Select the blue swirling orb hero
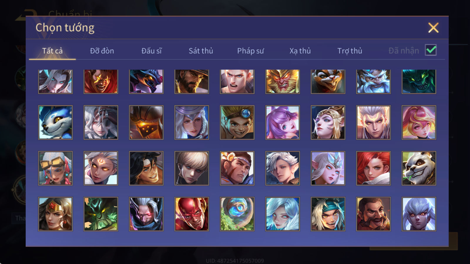The width and height of the screenshot is (470, 264). [x=237, y=214]
